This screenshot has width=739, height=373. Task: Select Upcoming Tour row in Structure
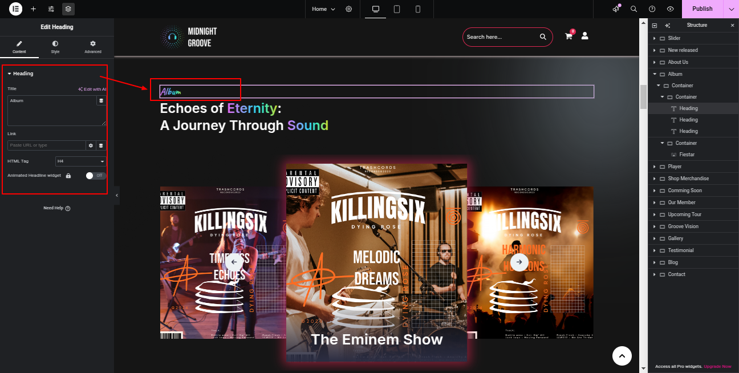693,214
